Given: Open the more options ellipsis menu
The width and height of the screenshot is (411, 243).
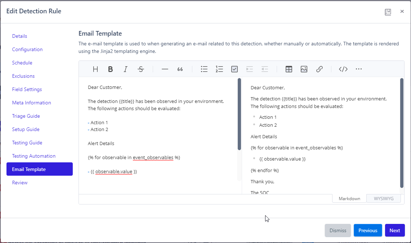Looking at the screenshot, I should click(358, 69).
